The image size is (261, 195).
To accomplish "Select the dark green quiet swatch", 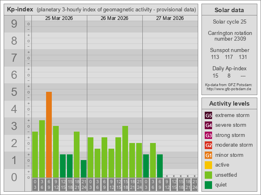I will point(208,185).
